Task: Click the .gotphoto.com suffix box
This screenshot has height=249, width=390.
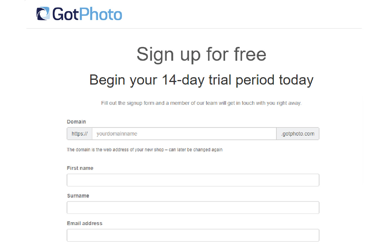Action: (298, 134)
